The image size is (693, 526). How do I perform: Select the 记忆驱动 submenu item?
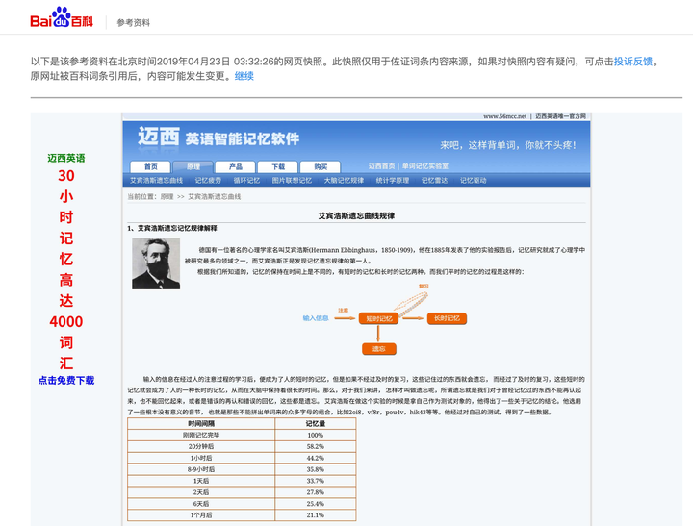(x=473, y=180)
